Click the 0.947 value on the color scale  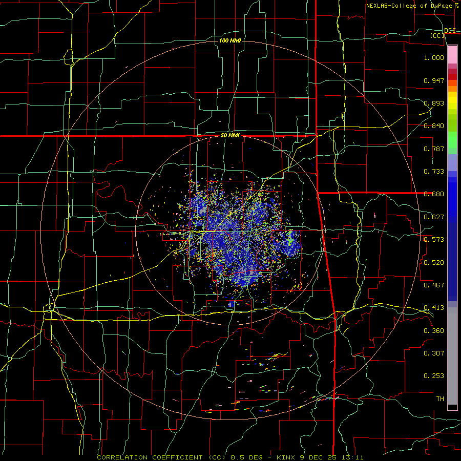click(x=434, y=80)
